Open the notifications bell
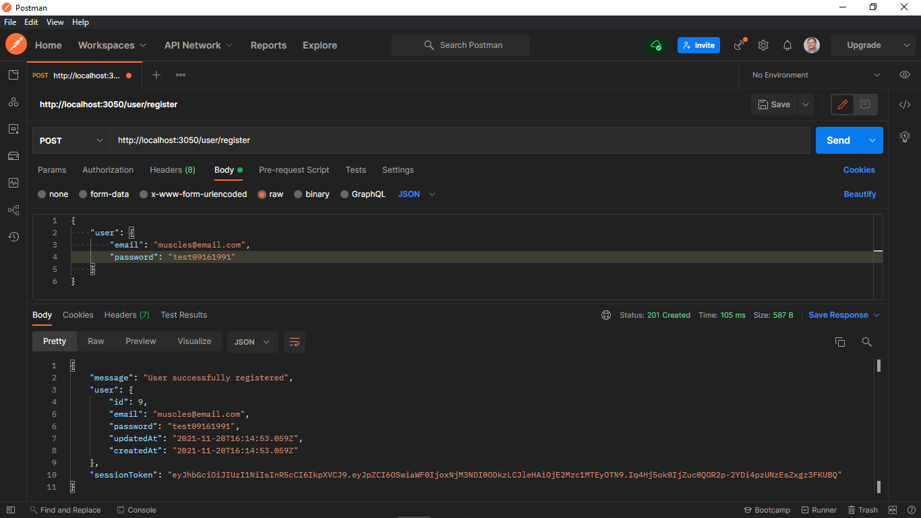Viewport: 921px width, 518px height. (787, 45)
